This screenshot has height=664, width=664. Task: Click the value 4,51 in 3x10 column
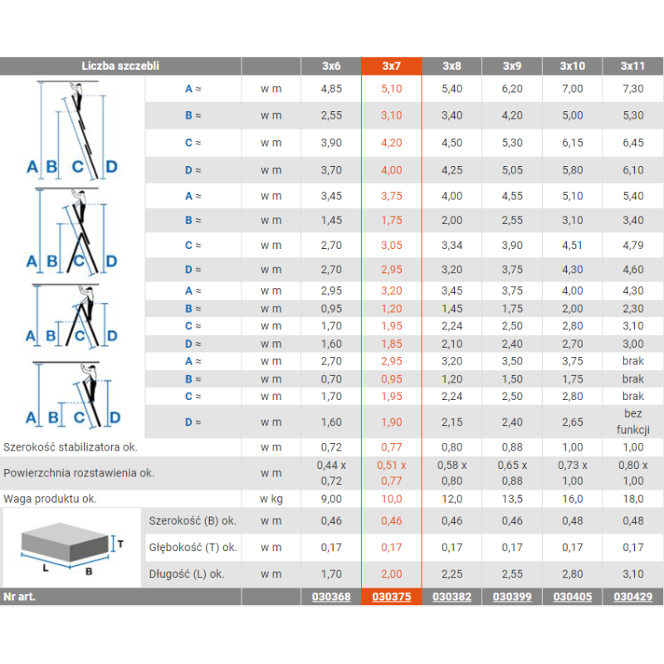point(573,245)
